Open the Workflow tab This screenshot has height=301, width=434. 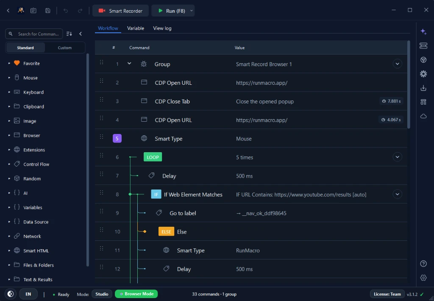(x=108, y=28)
